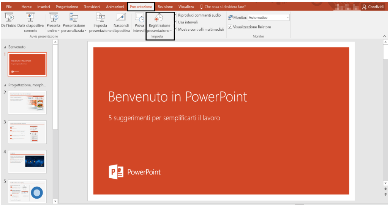
Task: Click the main editor scroll-up arrow
Action: pyautogui.click(x=385, y=42)
